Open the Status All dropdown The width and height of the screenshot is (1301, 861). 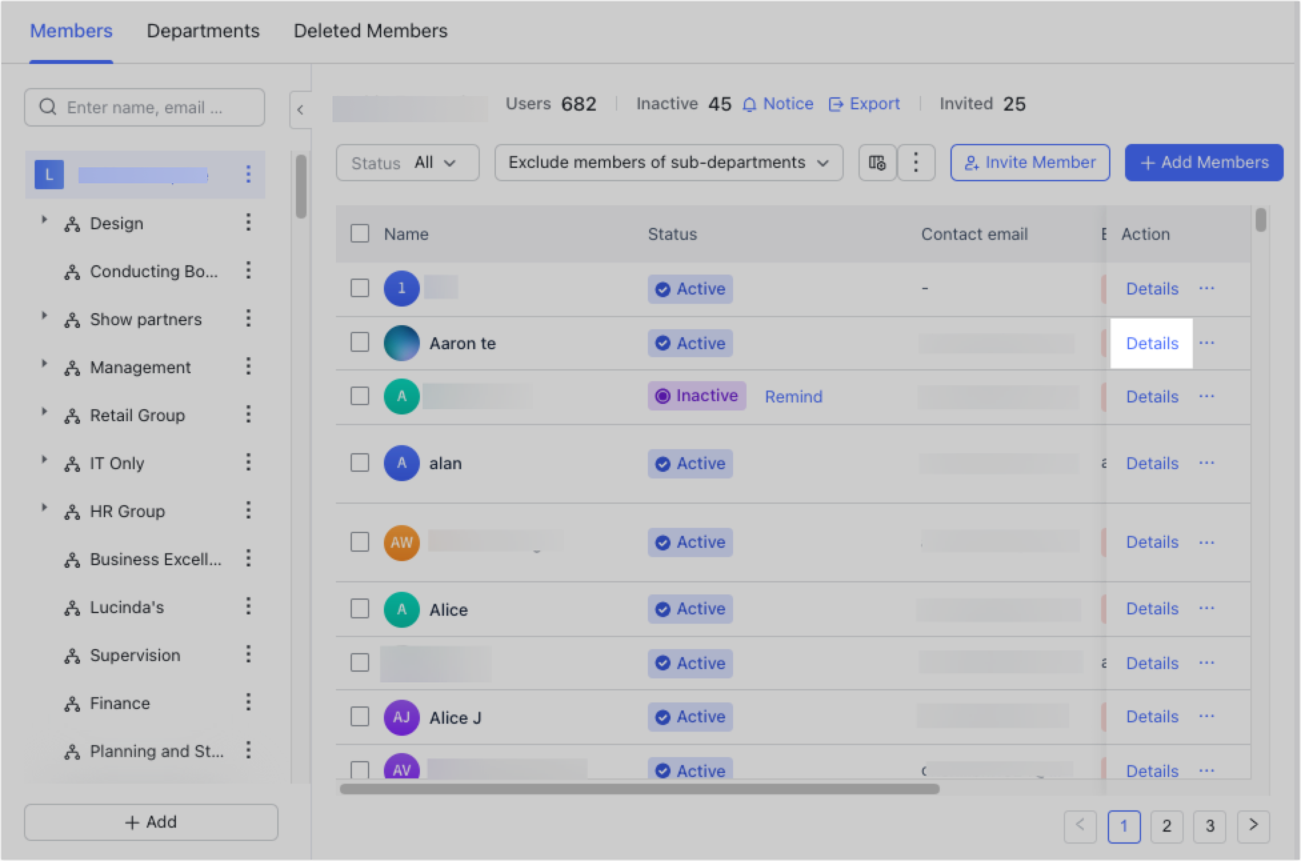coord(407,163)
